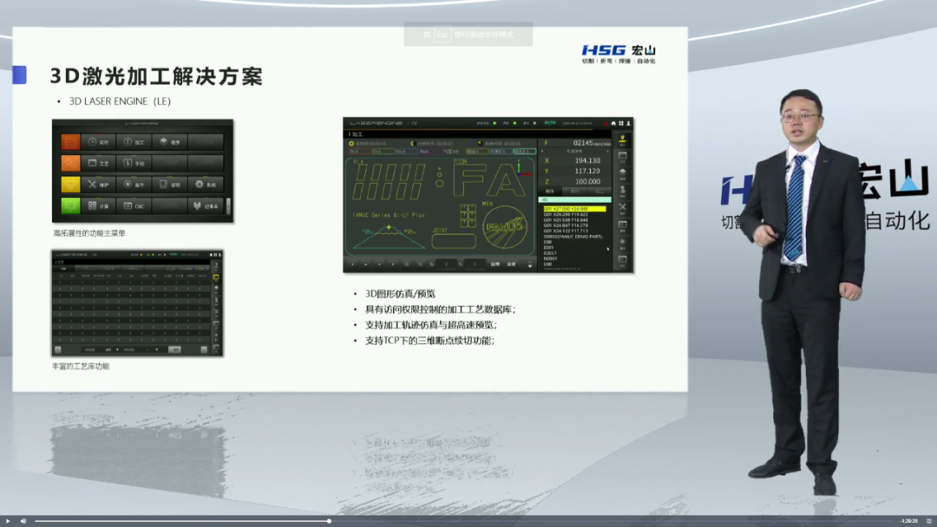Open the document icon tile in the yellow row
Image resolution: width=937 pixels, height=527 pixels.
coord(170,185)
